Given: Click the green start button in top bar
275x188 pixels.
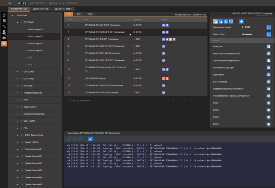Looking at the screenshot, I should (19, 3).
